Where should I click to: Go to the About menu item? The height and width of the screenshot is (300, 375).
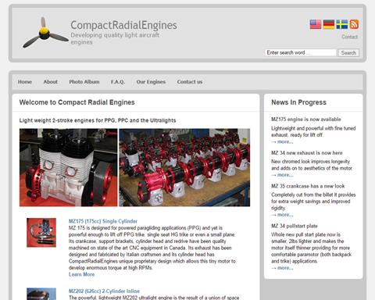pyautogui.click(x=51, y=82)
